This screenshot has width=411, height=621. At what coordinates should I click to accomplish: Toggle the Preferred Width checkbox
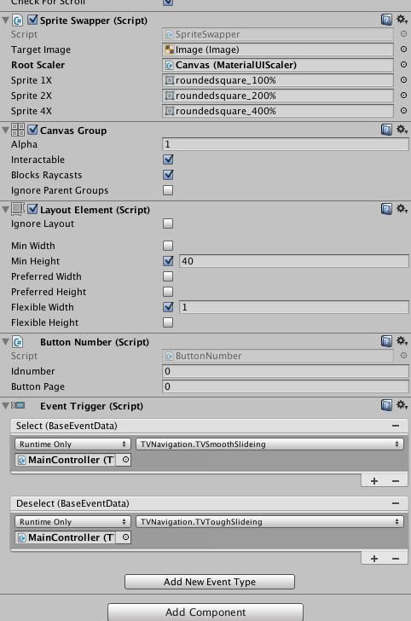[168, 276]
